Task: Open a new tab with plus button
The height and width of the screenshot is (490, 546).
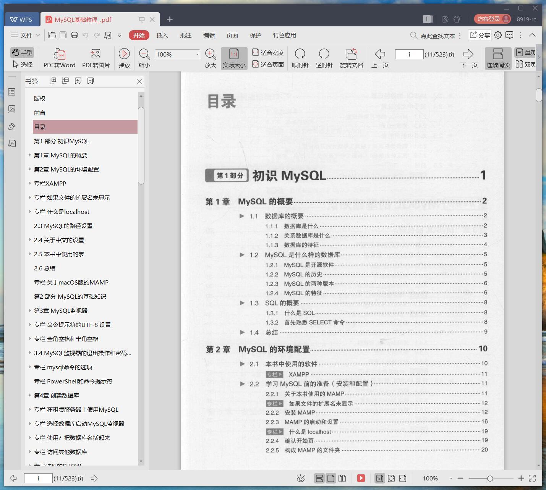Action: click(170, 19)
